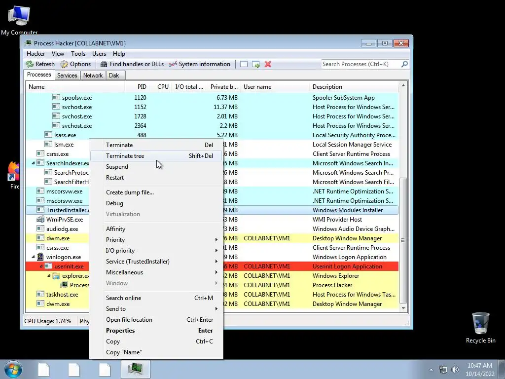Expand the Send to submenu
The image size is (505, 379).
point(156,309)
